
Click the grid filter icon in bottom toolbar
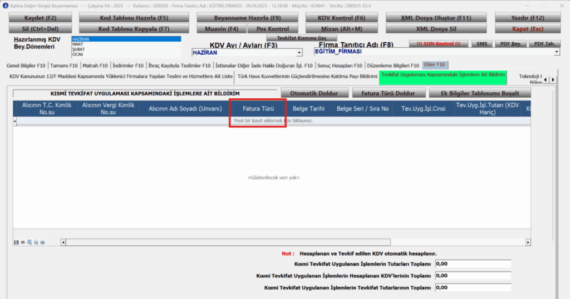pos(30,242)
